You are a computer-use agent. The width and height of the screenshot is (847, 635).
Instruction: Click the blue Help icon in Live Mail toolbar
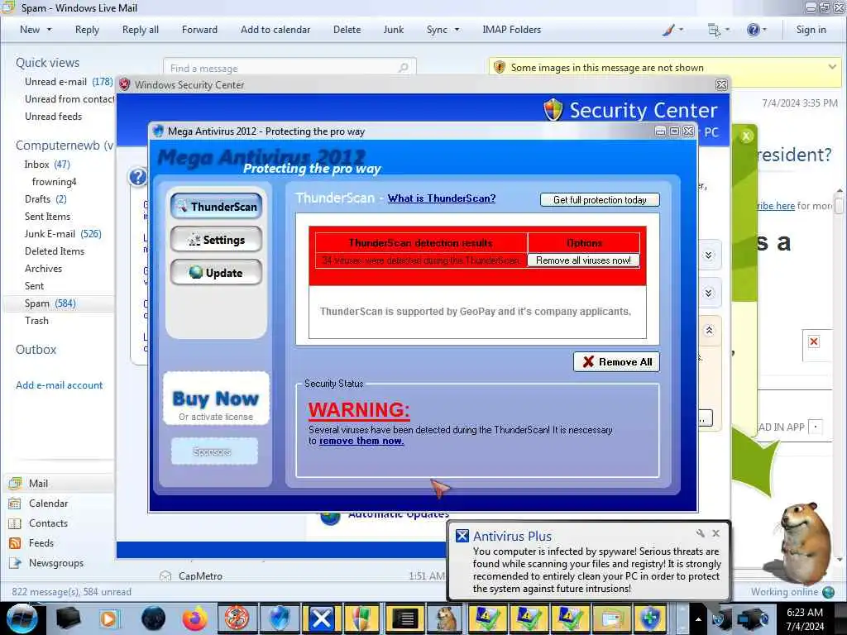tap(753, 31)
